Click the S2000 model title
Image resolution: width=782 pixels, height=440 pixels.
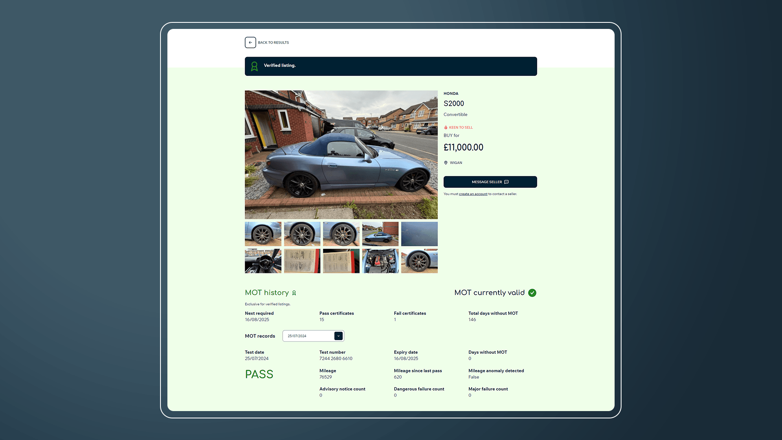tap(454, 103)
